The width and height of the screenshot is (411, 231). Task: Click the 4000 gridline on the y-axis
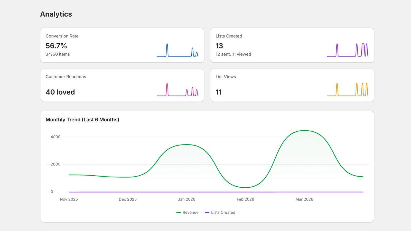[x=55, y=137]
